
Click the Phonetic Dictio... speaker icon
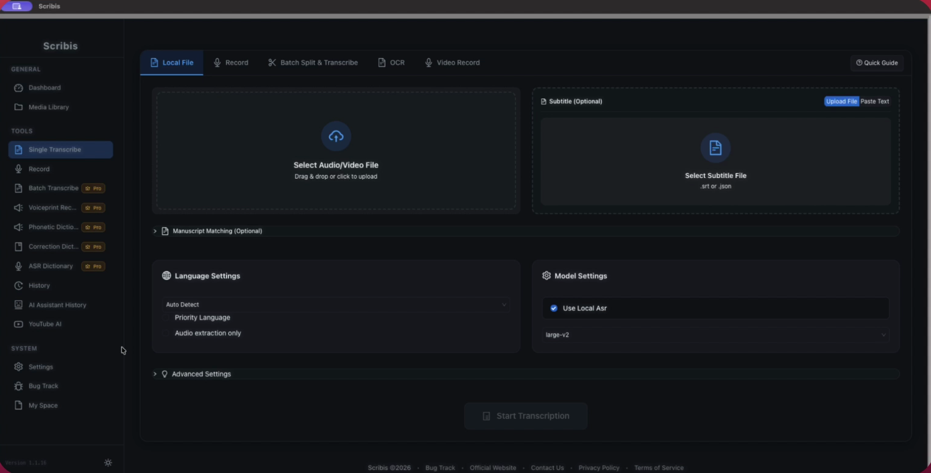[18, 227]
